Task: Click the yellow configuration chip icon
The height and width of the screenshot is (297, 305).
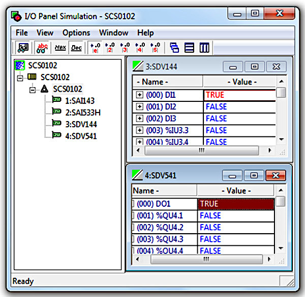Action: pyautogui.click(x=32, y=77)
